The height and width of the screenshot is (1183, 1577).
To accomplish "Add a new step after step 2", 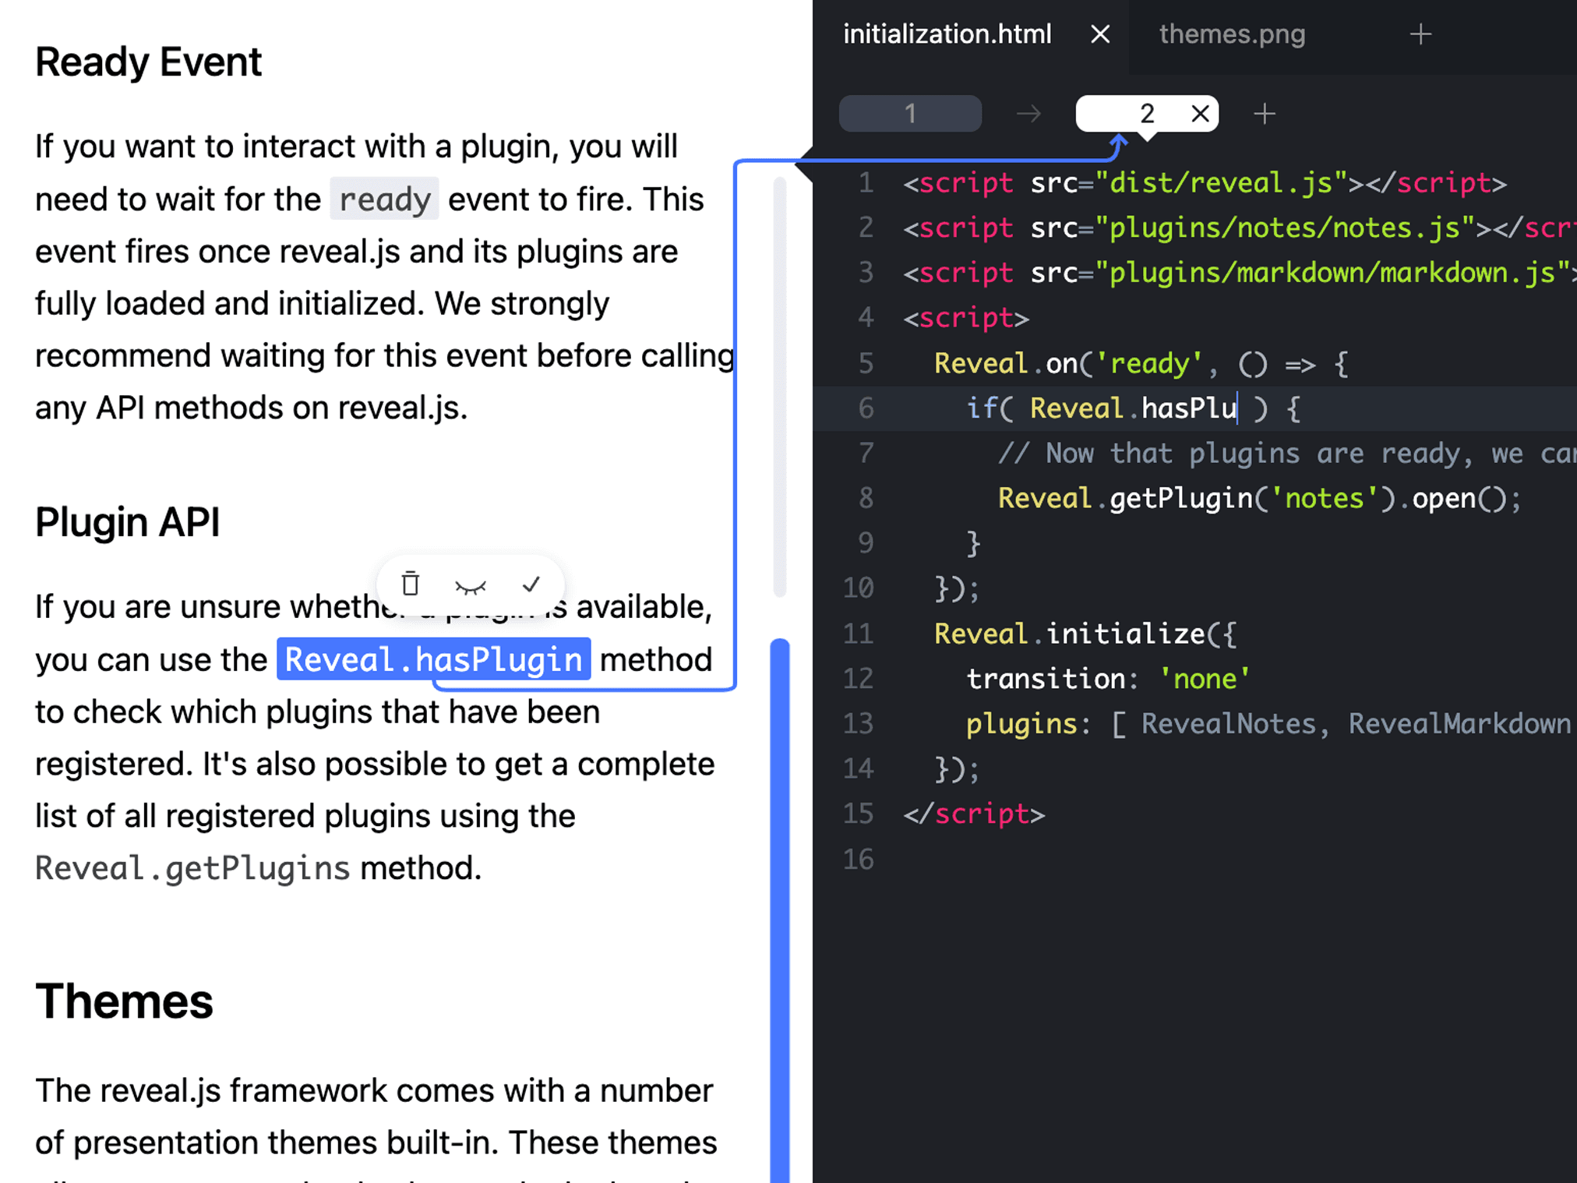I will [x=1264, y=114].
